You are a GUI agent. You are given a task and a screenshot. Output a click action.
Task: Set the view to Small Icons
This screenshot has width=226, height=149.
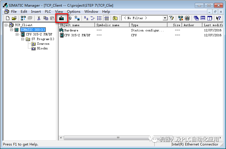[93, 18]
